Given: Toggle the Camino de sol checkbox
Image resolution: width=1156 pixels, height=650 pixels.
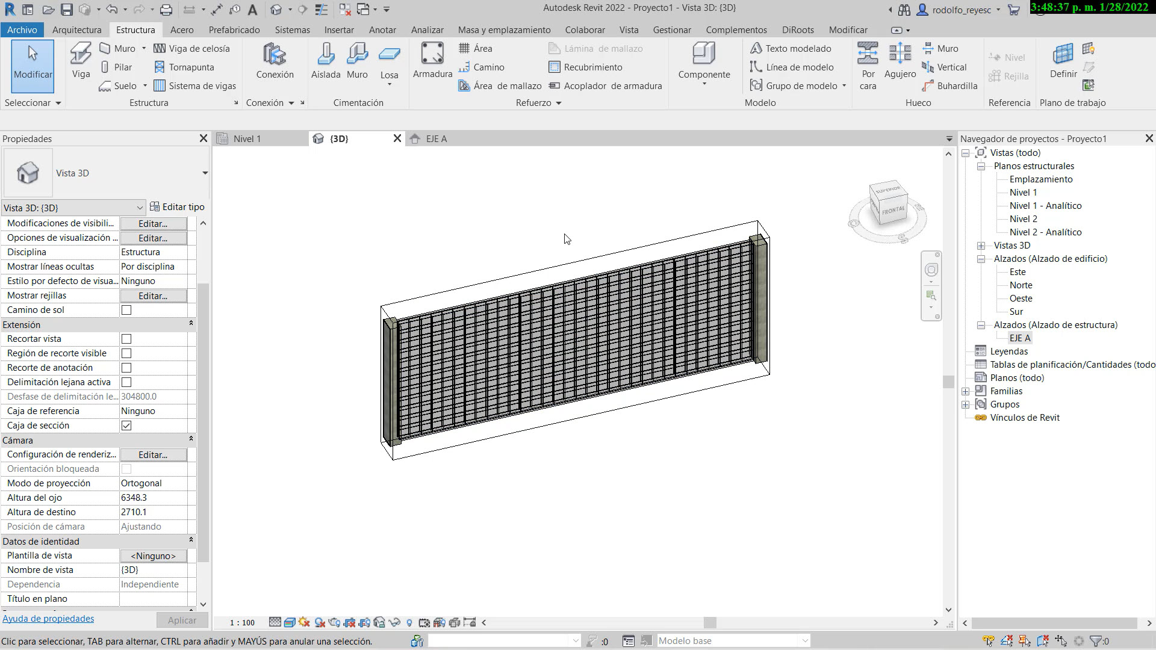Looking at the screenshot, I should (126, 310).
